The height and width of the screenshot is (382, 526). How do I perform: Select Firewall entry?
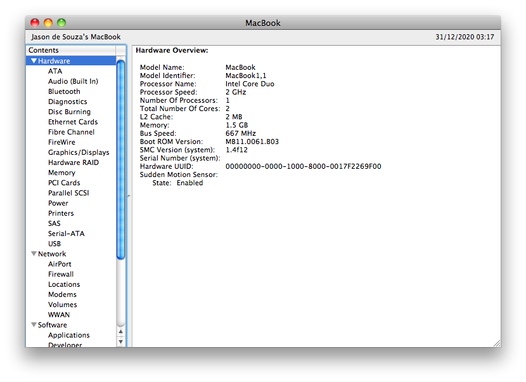61,274
